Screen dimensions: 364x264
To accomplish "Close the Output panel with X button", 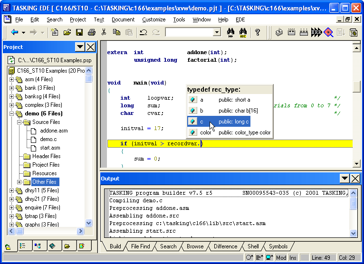I will pyautogui.click(x=355, y=179).
